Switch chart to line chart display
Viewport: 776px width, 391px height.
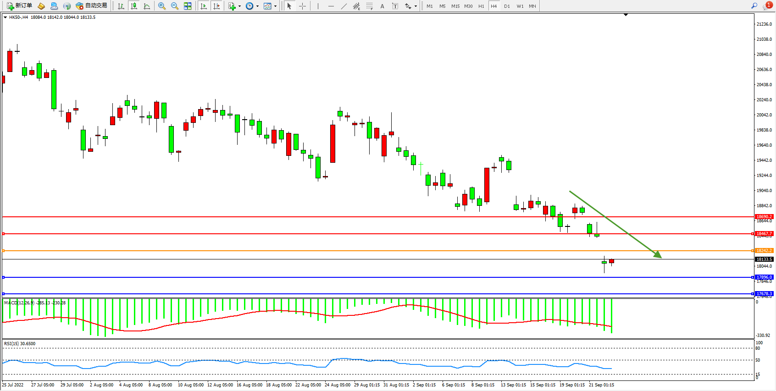147,6
